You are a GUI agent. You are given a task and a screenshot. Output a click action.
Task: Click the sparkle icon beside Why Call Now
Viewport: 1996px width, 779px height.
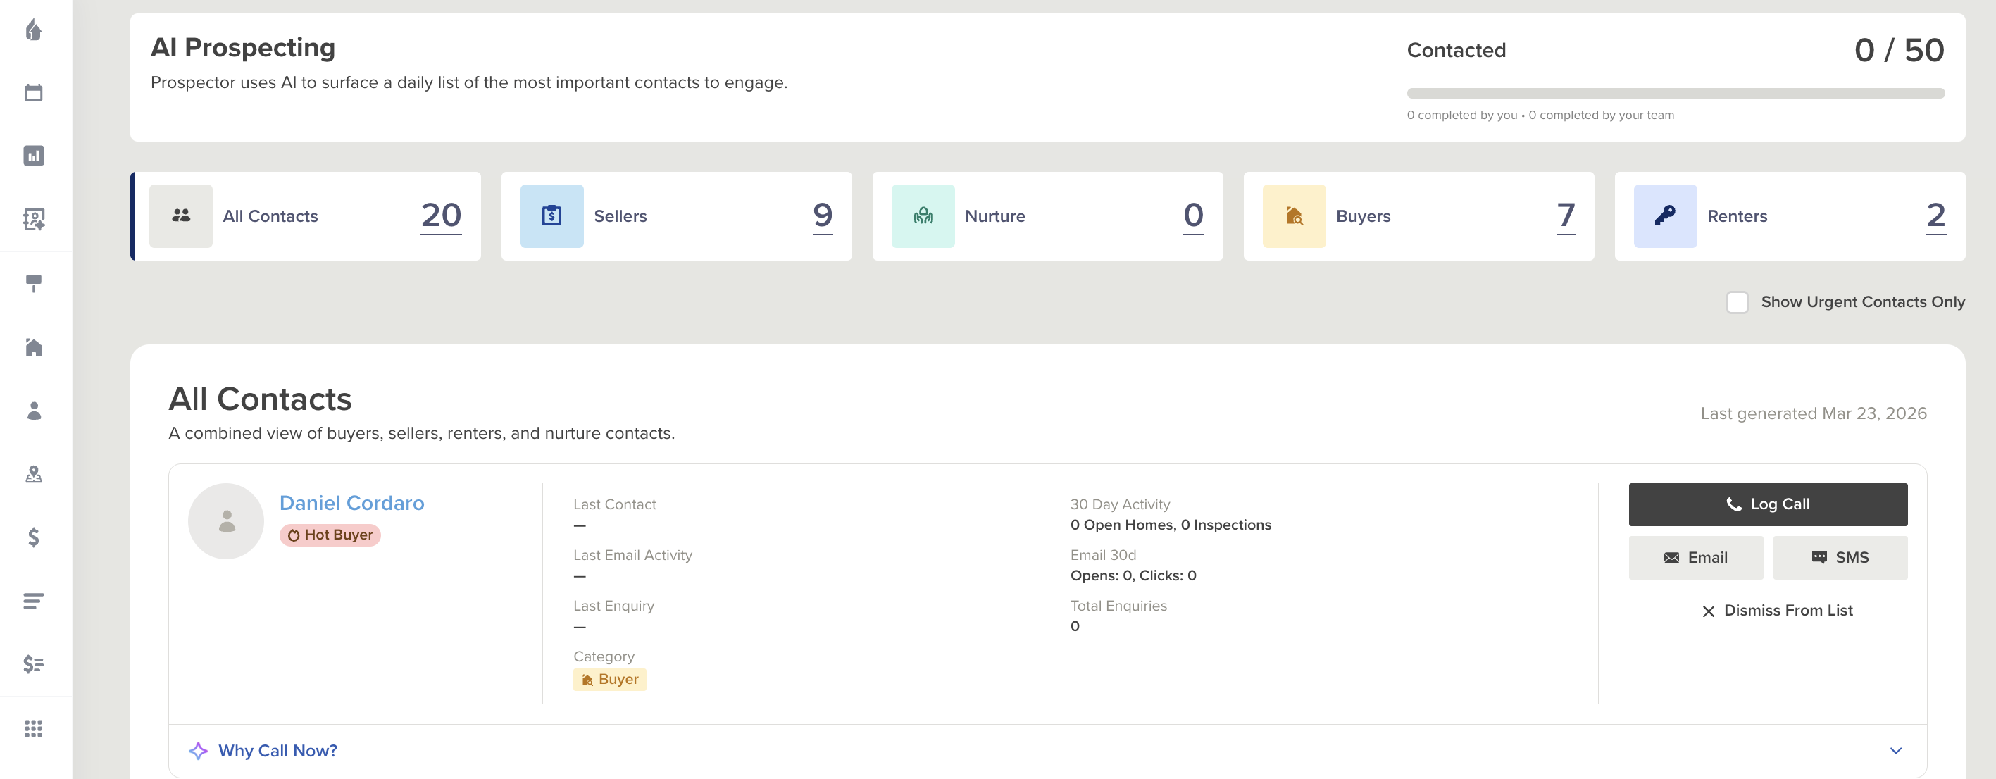point(199,750)
